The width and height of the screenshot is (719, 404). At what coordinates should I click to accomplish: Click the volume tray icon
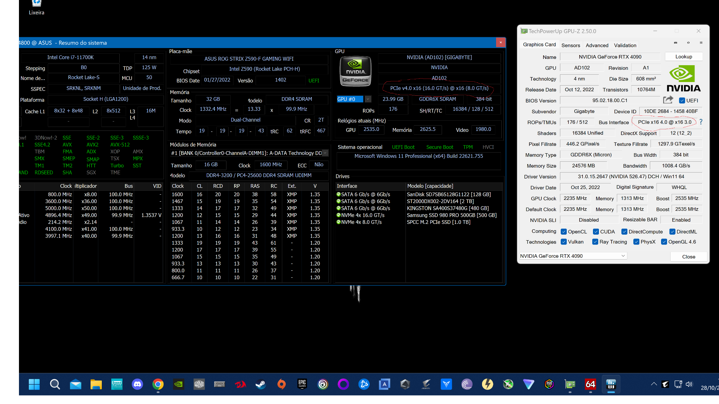click(689, 384)
